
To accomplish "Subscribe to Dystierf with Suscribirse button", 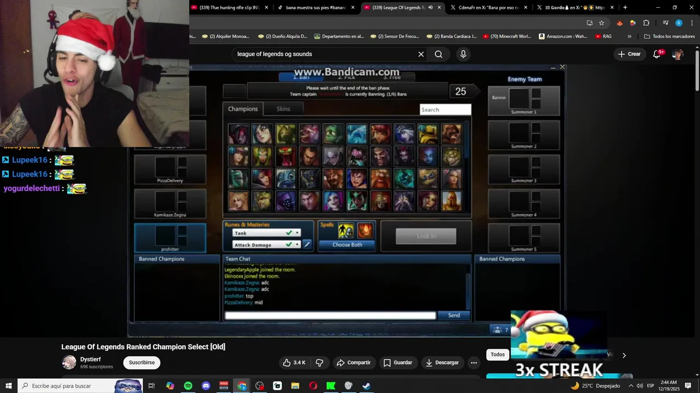I will pyautogui.click(x=142, y=362).
